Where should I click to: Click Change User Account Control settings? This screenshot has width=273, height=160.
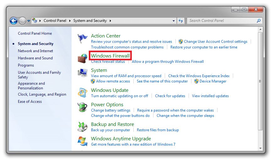[216, 42]
